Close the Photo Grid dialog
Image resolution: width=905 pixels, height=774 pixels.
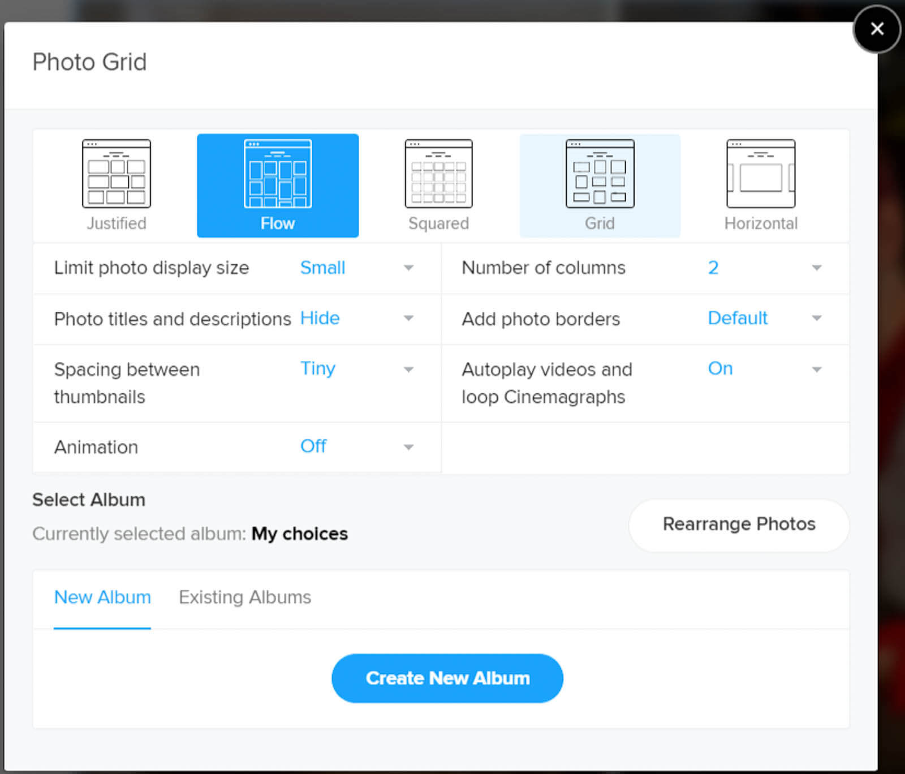point(877,29)
